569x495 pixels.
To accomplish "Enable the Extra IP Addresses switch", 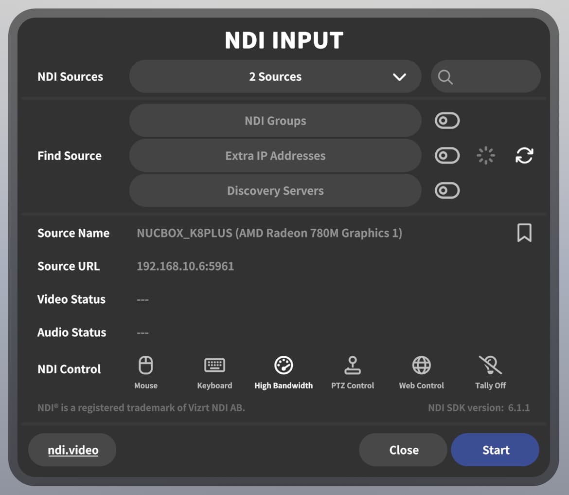I will (x=447, y=156).
